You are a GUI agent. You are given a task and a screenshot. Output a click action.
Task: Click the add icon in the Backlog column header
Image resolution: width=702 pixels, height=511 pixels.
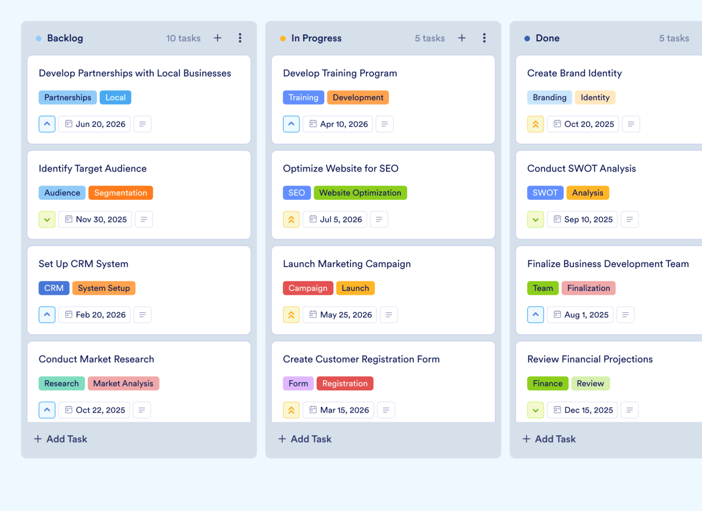217,38
